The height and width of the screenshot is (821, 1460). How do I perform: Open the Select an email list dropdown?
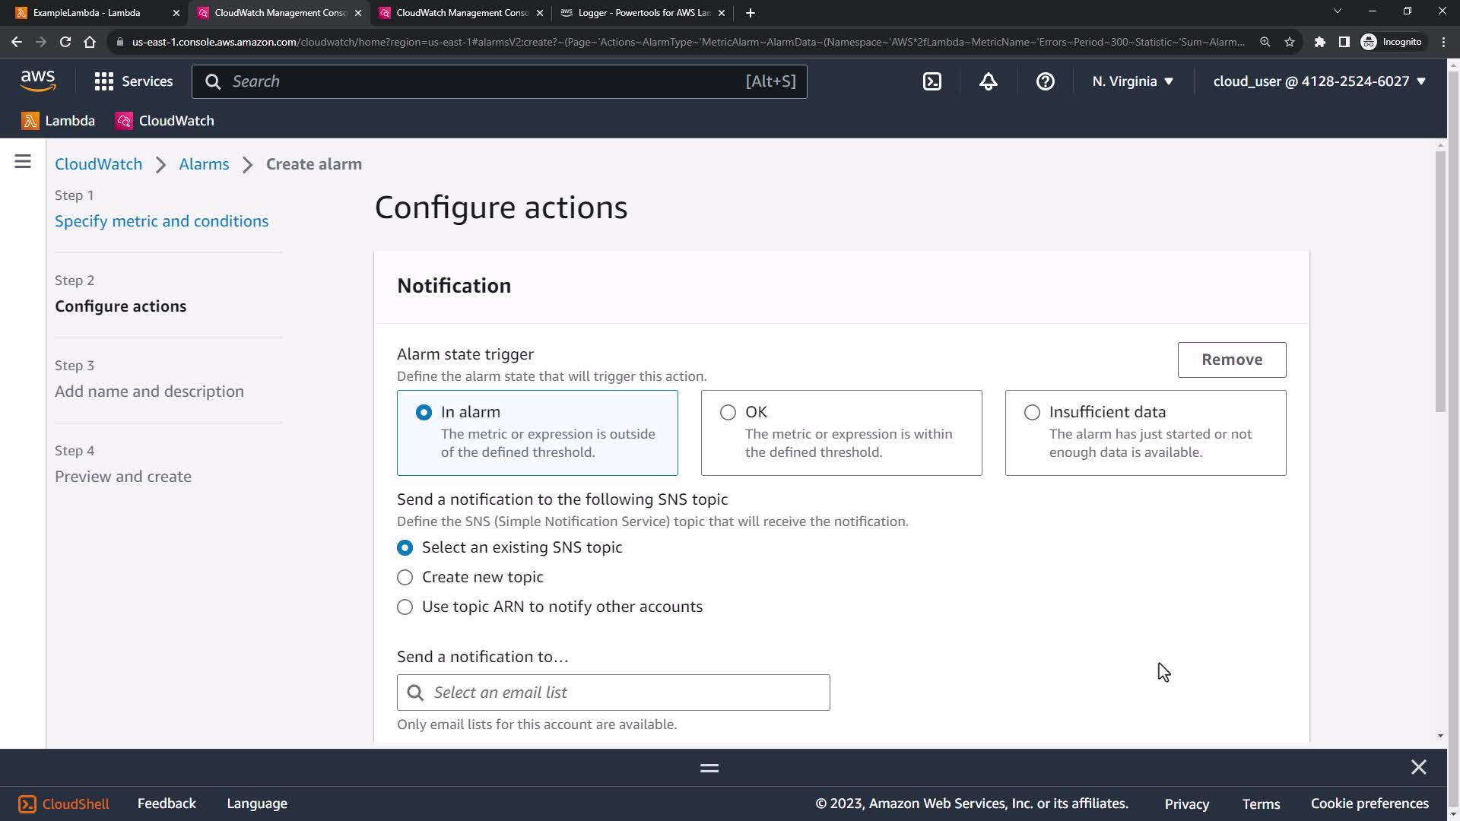[x=613, y=693]
